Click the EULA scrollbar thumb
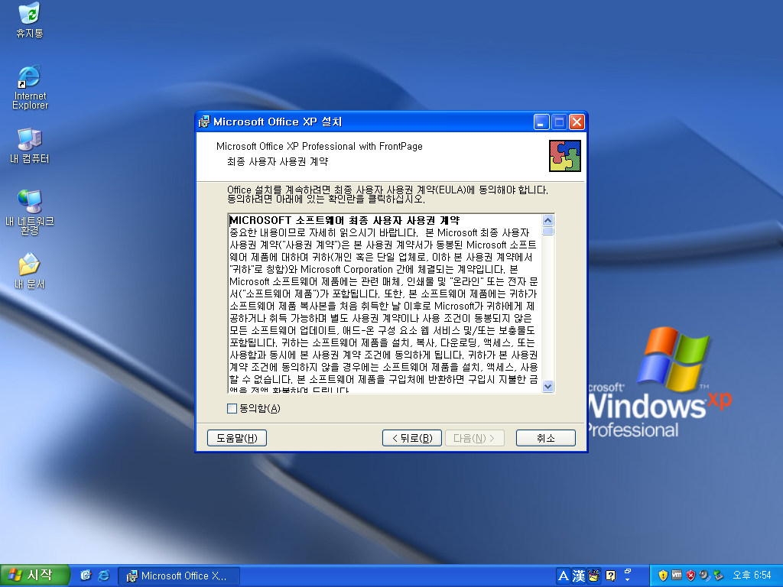783x587 pixels. (547, 231)
